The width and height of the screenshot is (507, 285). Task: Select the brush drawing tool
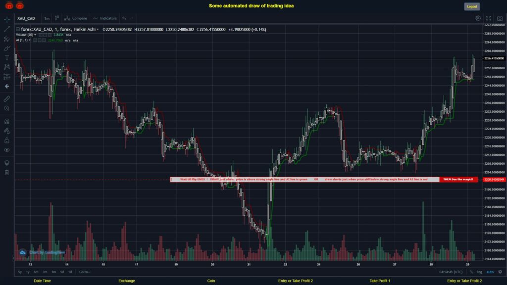(x=7, y=48)
